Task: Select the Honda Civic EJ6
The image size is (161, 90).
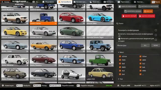Action: coord(43,32)
